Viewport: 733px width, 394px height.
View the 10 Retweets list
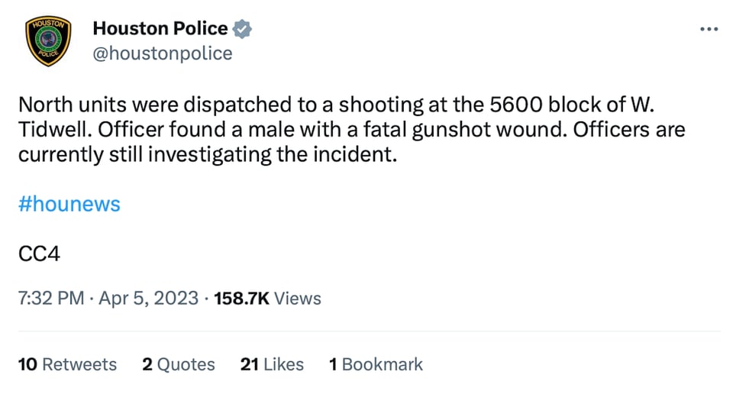pos(67,364)
